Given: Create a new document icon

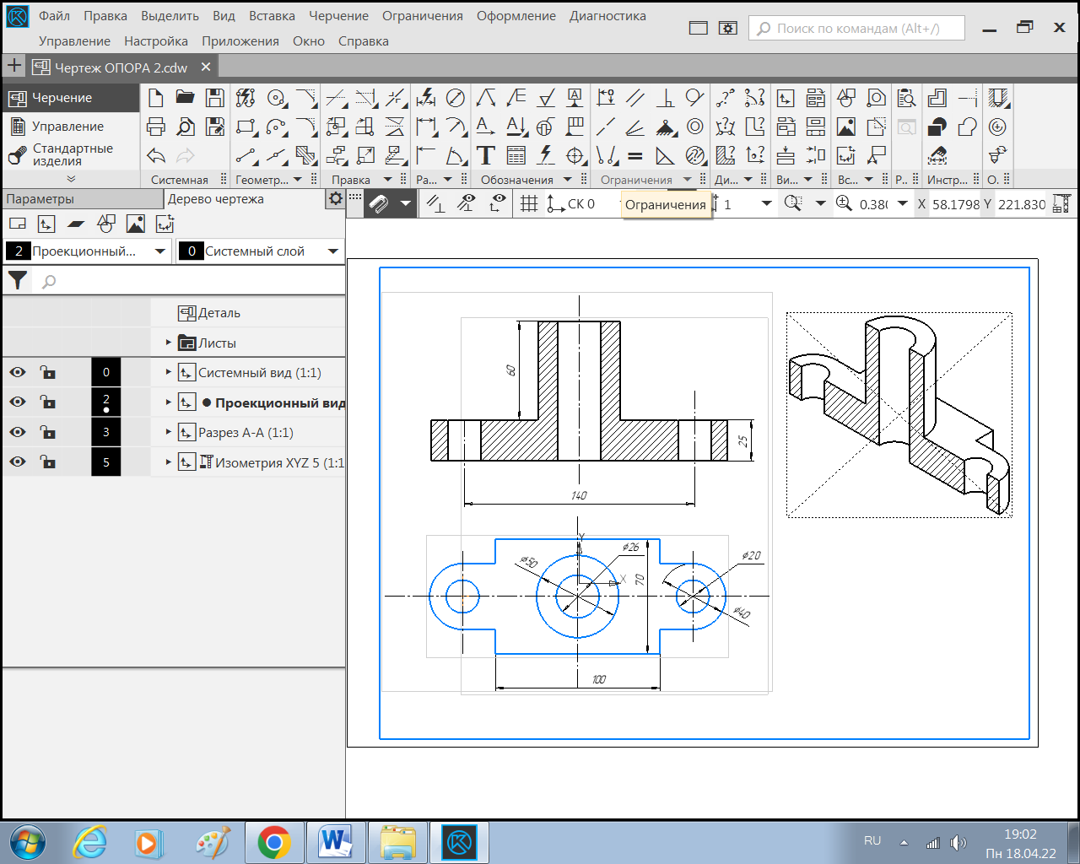Looking at the screenshot, I should tap(155, 98).
